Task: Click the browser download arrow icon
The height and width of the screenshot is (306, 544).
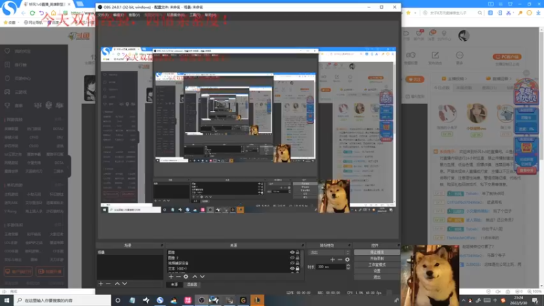Action: [538, 13]
